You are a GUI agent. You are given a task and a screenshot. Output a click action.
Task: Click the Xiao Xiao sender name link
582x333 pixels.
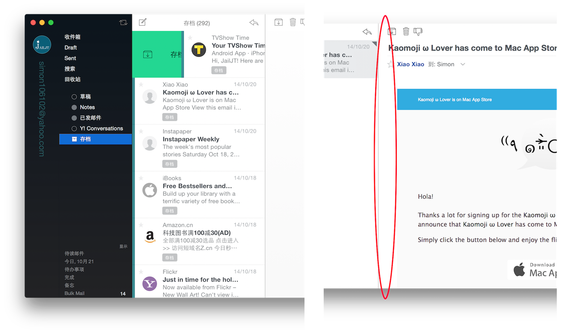[410, 64]
